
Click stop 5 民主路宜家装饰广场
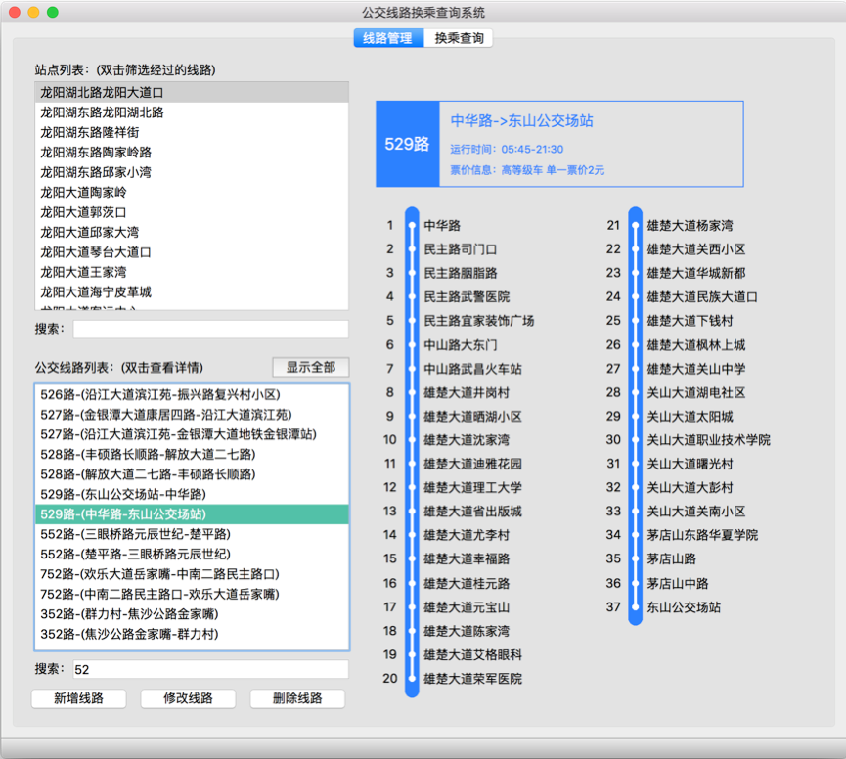478,321
